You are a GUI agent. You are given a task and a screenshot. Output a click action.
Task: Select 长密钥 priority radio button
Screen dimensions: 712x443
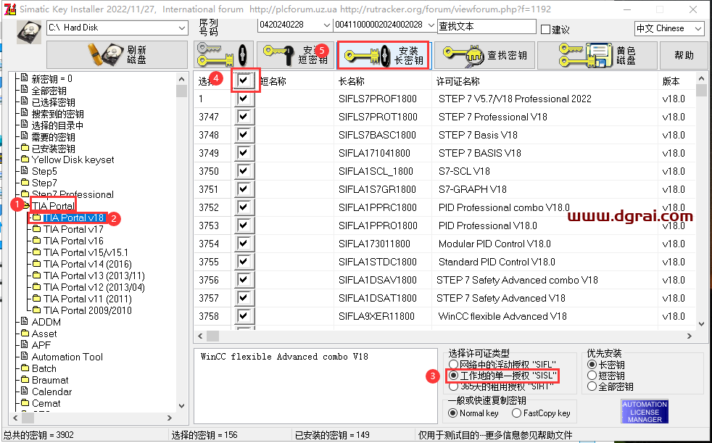pos(592,365)
